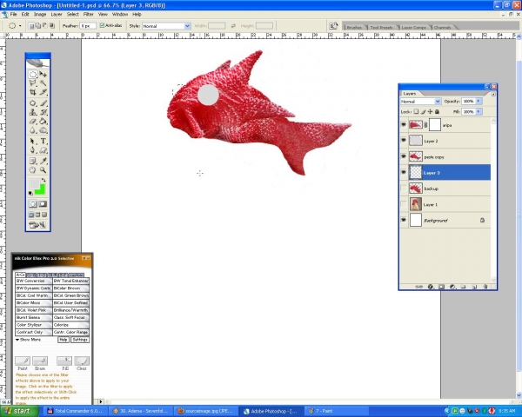Create new adjustment layer from Layers panel
Viewport: 522px width, 417px height.
[x=452, y=287]
